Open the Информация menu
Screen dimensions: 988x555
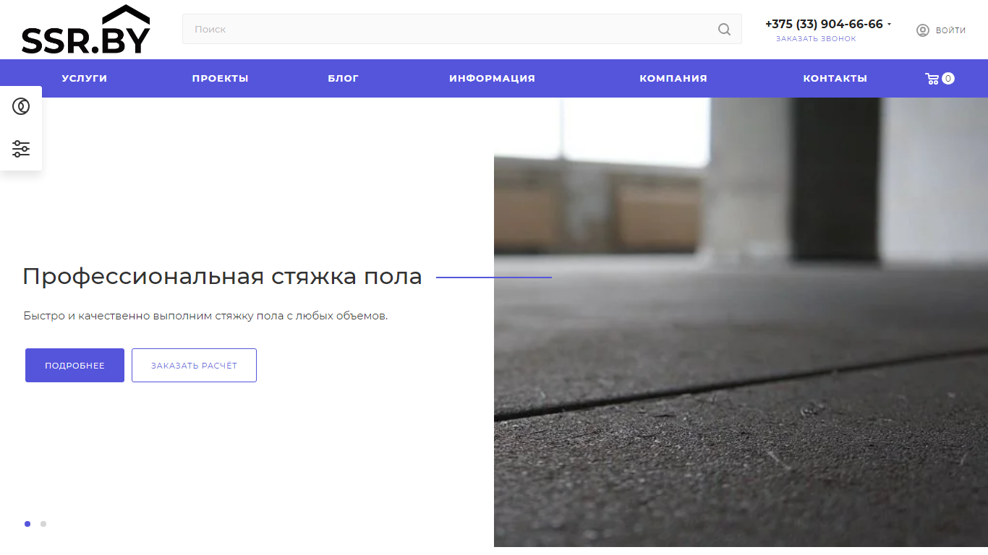pyautogui.click(x=492, y=78)
